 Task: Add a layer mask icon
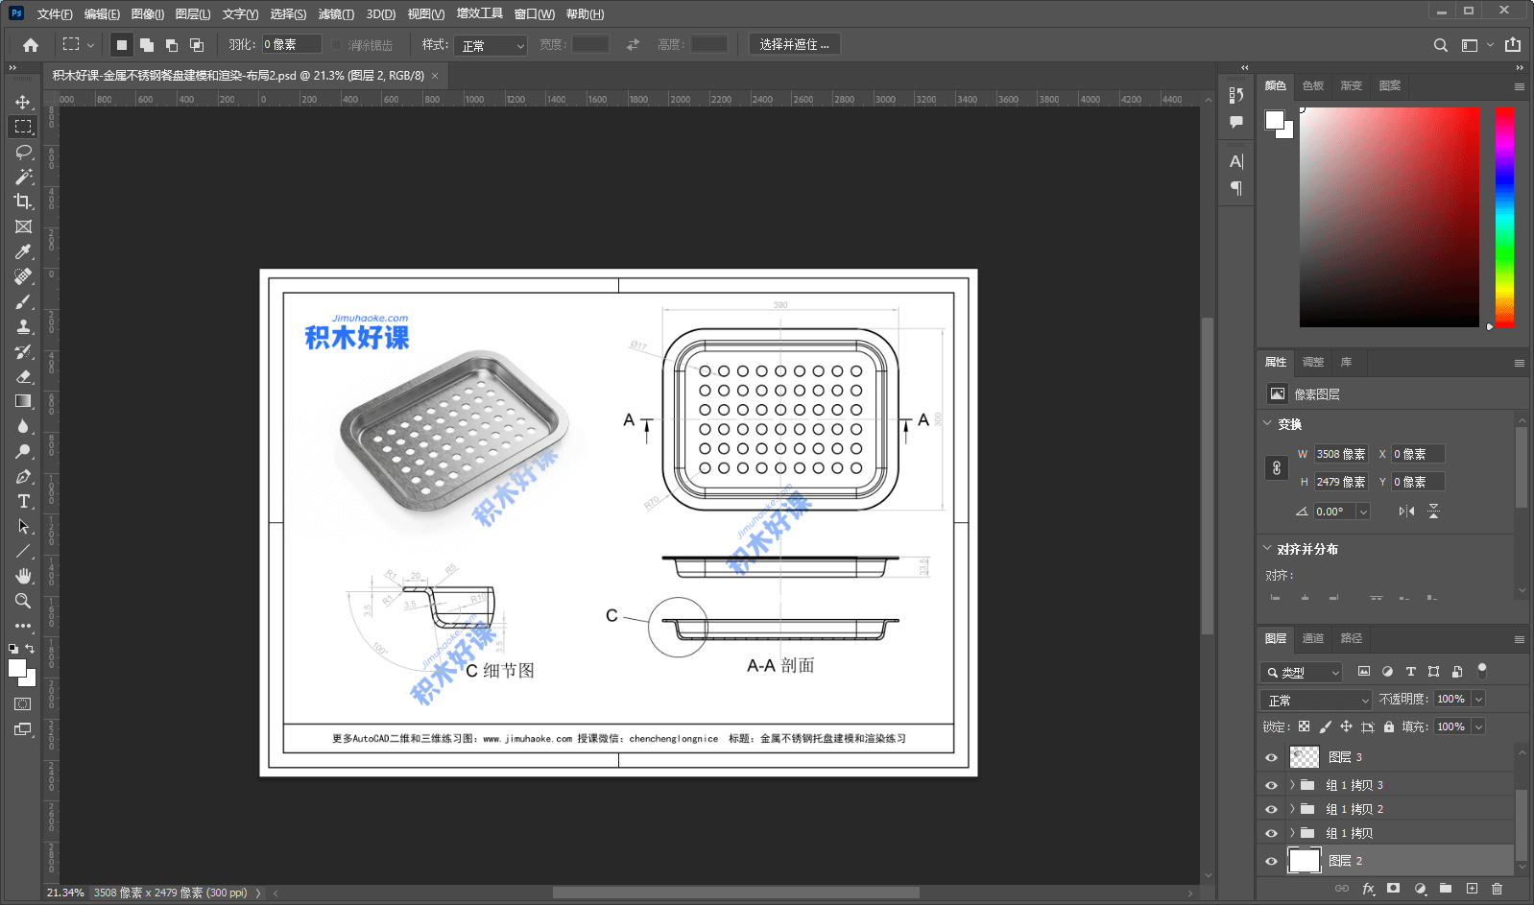(x=1393, y=889)
